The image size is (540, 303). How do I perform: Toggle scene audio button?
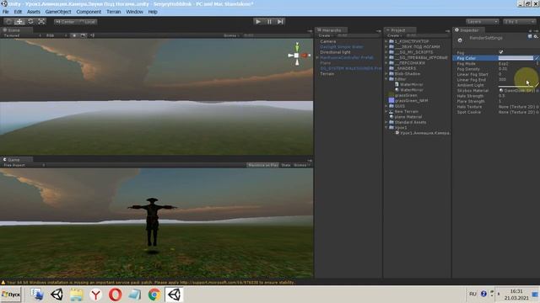pyautogui.click(x=92, y=35)
